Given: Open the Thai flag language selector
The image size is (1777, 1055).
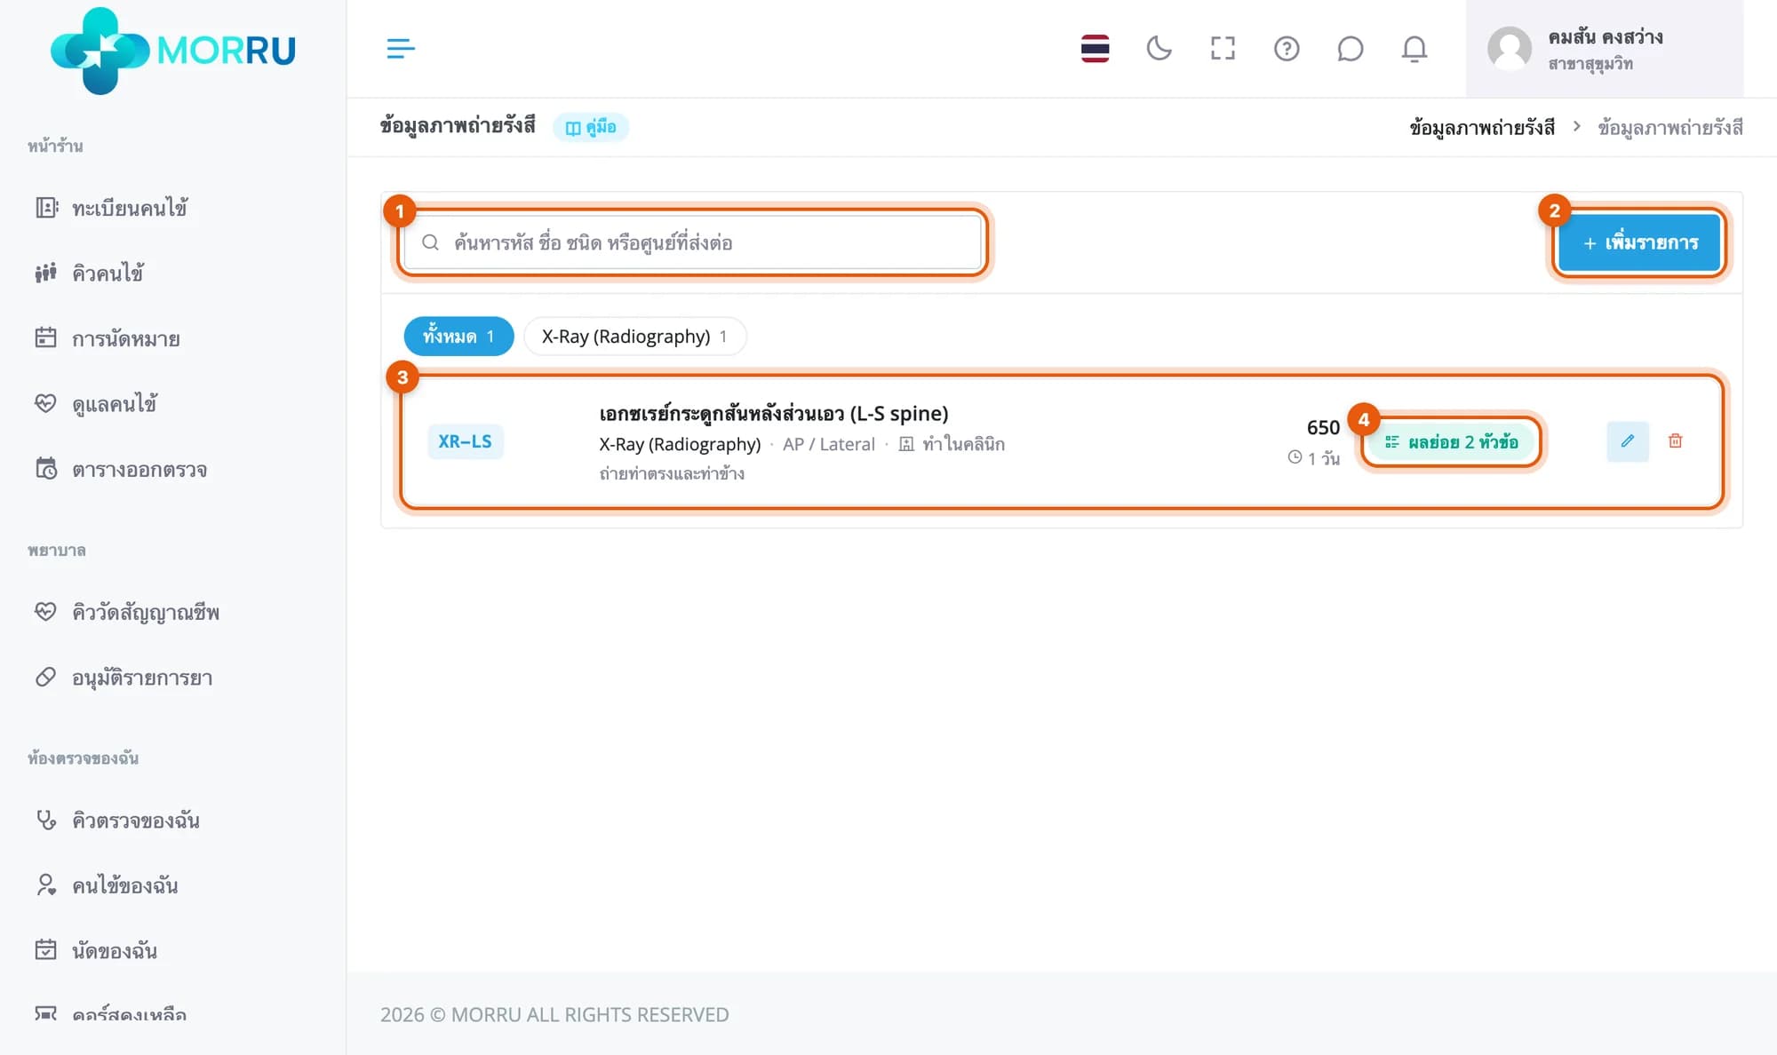Looking at the screenshot, I should (x=1095, y=49).
